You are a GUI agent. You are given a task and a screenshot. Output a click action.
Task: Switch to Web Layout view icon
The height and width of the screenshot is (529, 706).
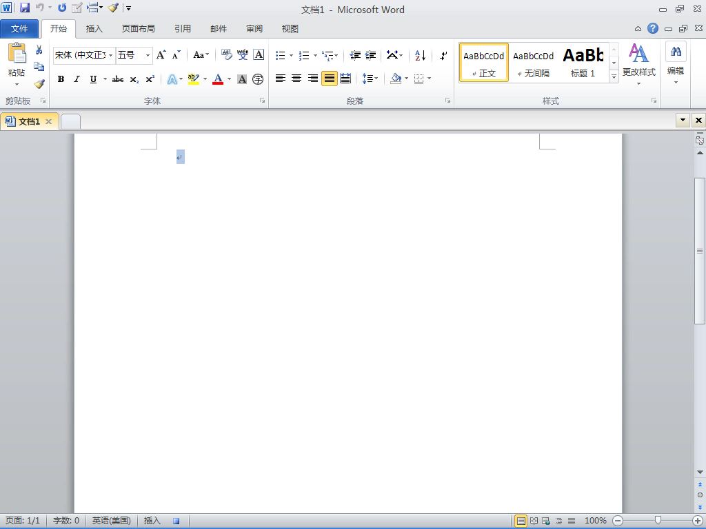pos(546,521)
